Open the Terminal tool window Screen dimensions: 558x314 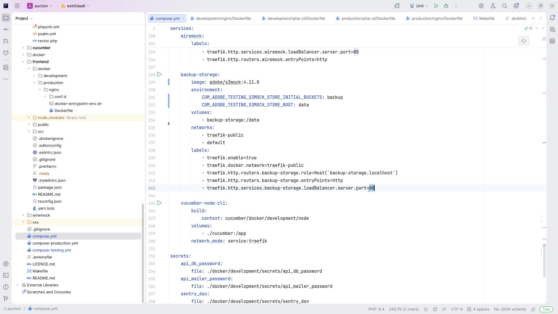(6, 275)
